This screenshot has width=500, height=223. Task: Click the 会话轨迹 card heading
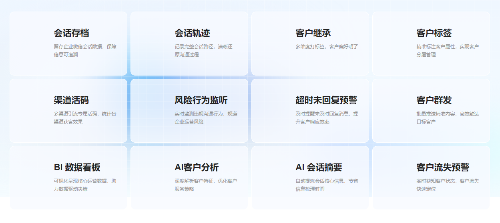click(x=192, y=33)
